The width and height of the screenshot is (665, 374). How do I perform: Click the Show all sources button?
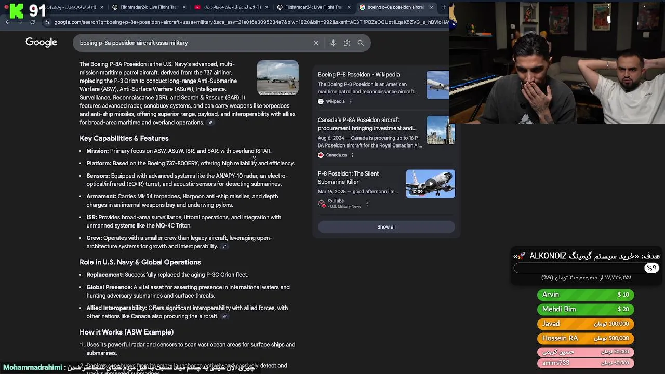coord(386,226)
